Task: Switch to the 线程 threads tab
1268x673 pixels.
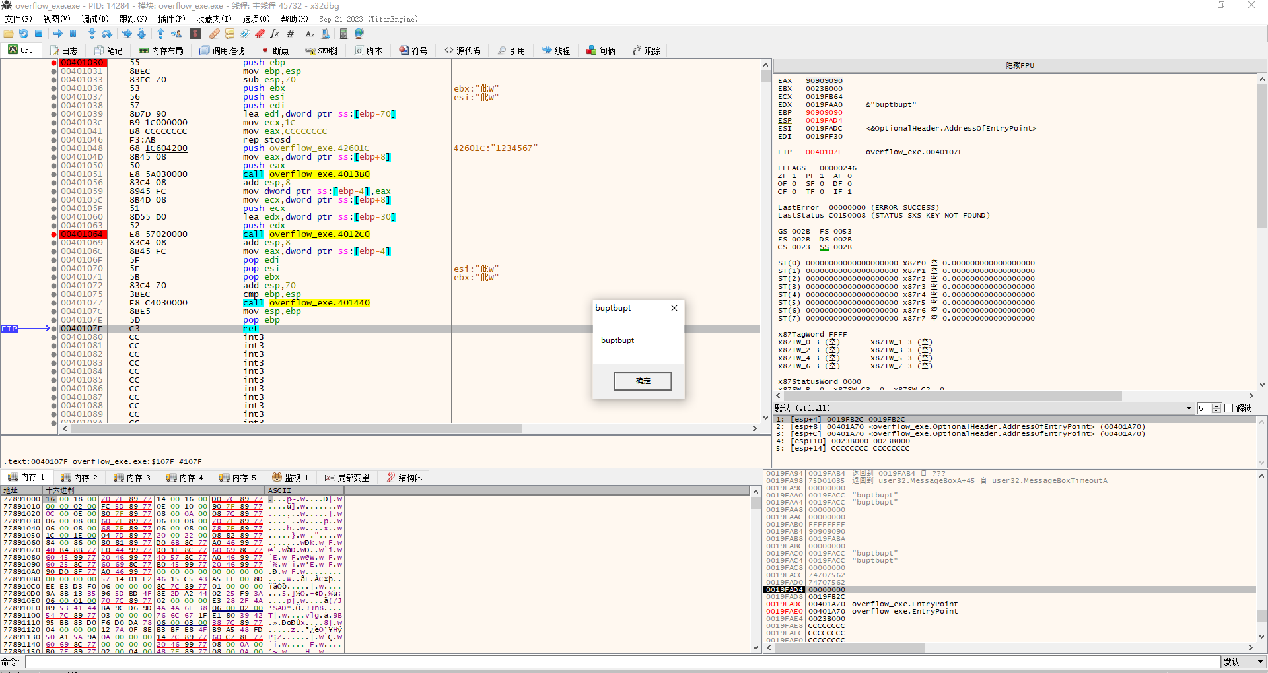Action: pyautogui.click(x=556, y=51)
